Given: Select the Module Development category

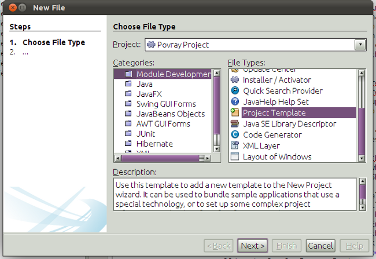Looking at the screenshot, I should [173, 74].
